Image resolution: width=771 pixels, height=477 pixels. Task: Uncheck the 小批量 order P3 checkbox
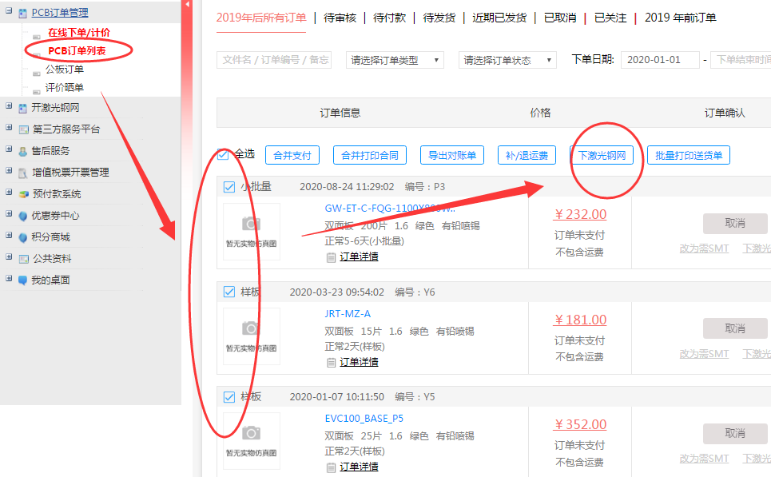coord(229,187)
